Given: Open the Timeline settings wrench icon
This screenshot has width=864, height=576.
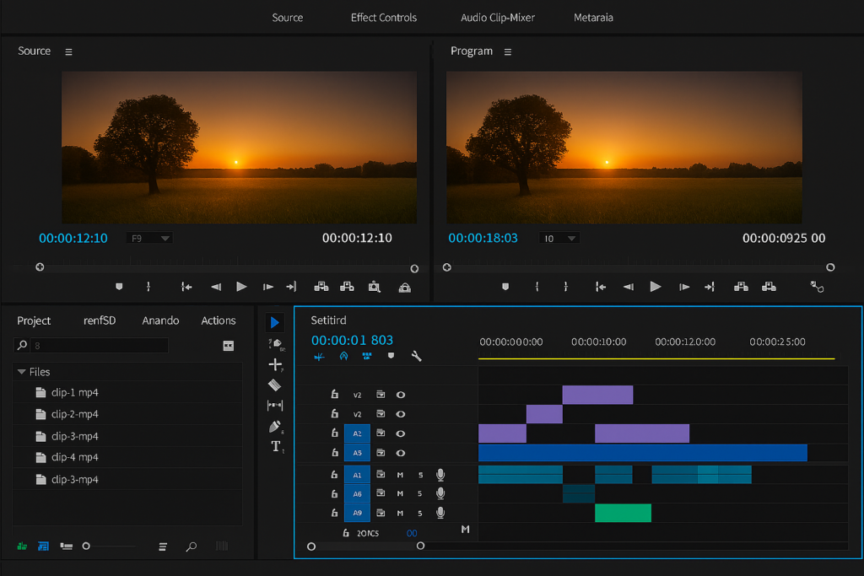Looking at the screenshot, I should (417, 356).
